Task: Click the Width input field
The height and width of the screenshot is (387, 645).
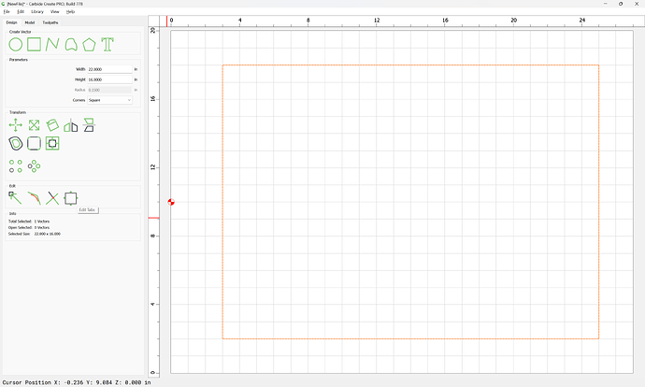Action: click(109, 69)
